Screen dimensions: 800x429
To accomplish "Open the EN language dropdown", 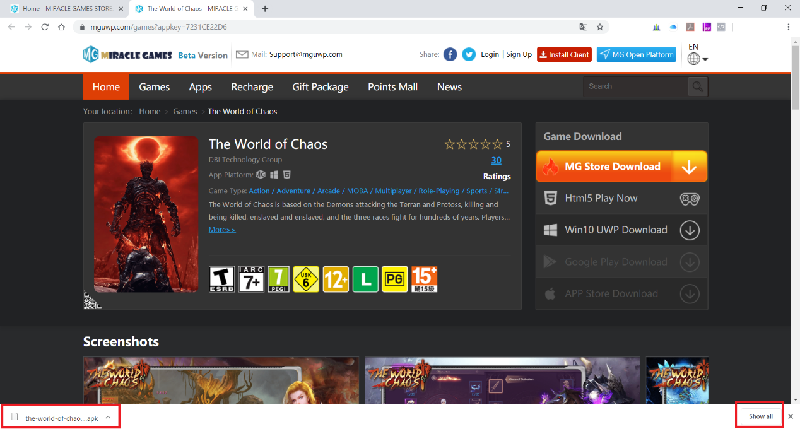I will [x=697, y=55].
